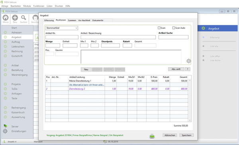This screenshot has width=239, height=145.
Task: Open the Module menu
Action: coord(27,6)
